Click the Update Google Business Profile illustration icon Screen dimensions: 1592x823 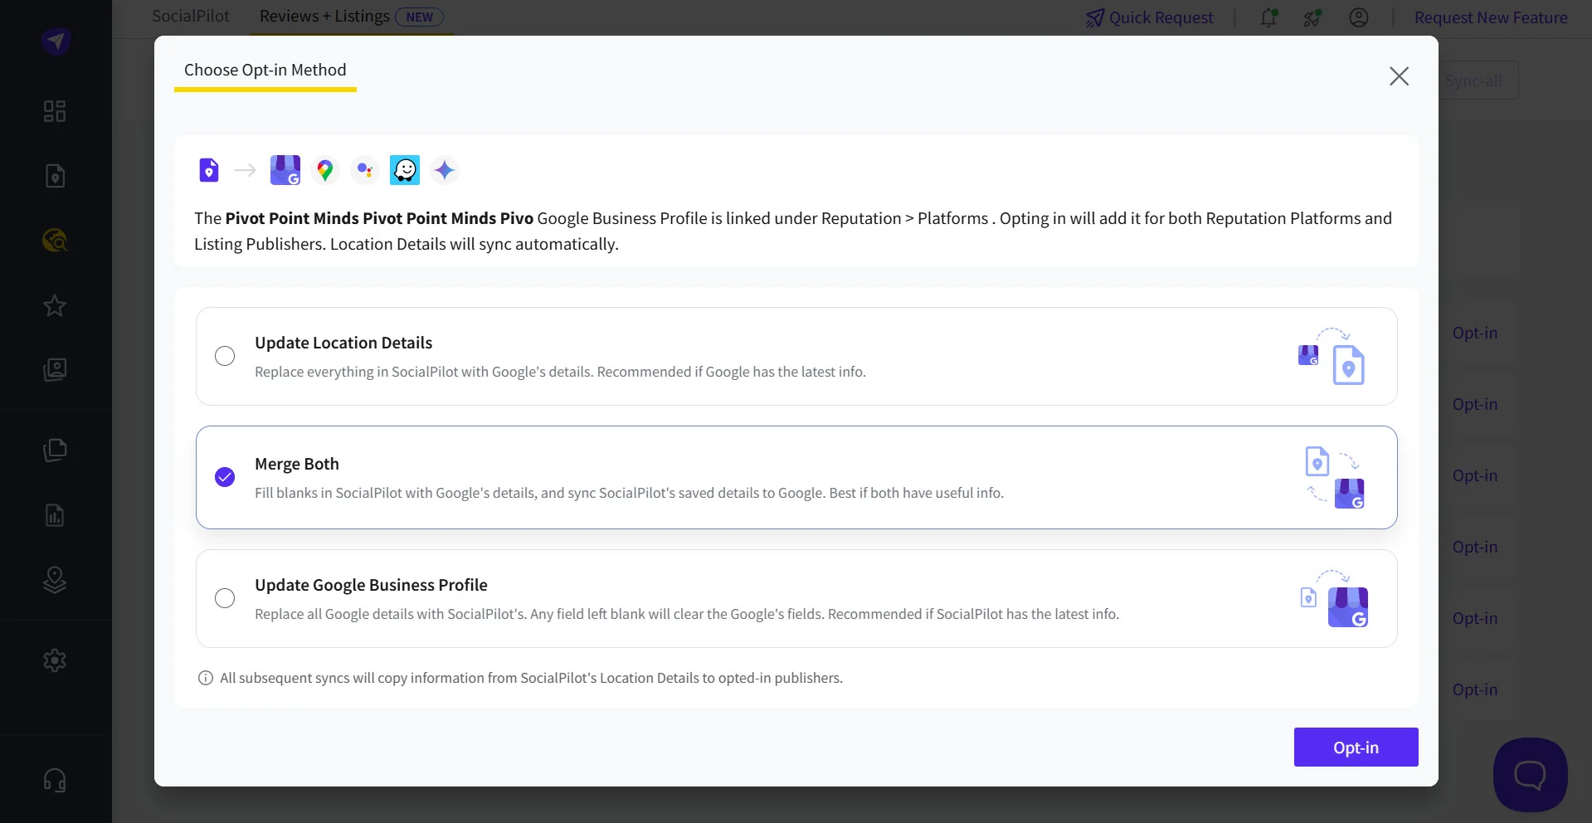(1334, 598)
